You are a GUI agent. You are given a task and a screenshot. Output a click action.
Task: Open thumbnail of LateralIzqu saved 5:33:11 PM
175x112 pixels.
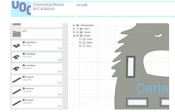16,57
